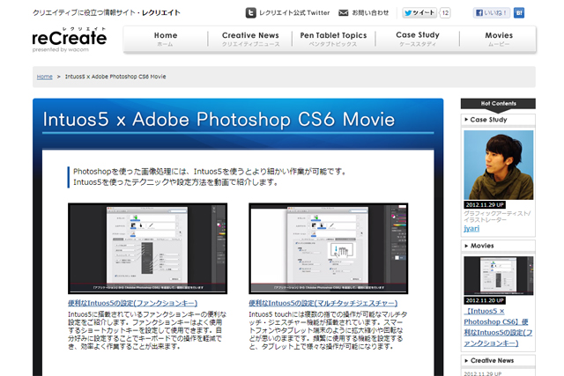Click the tweet count bubble showing 12

(x=445, y=13)
